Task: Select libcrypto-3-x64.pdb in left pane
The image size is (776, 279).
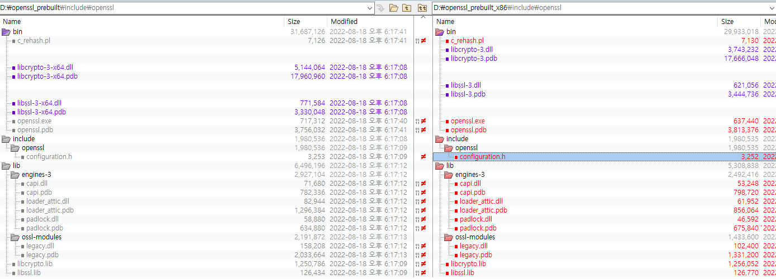Action: click(47, 76)
